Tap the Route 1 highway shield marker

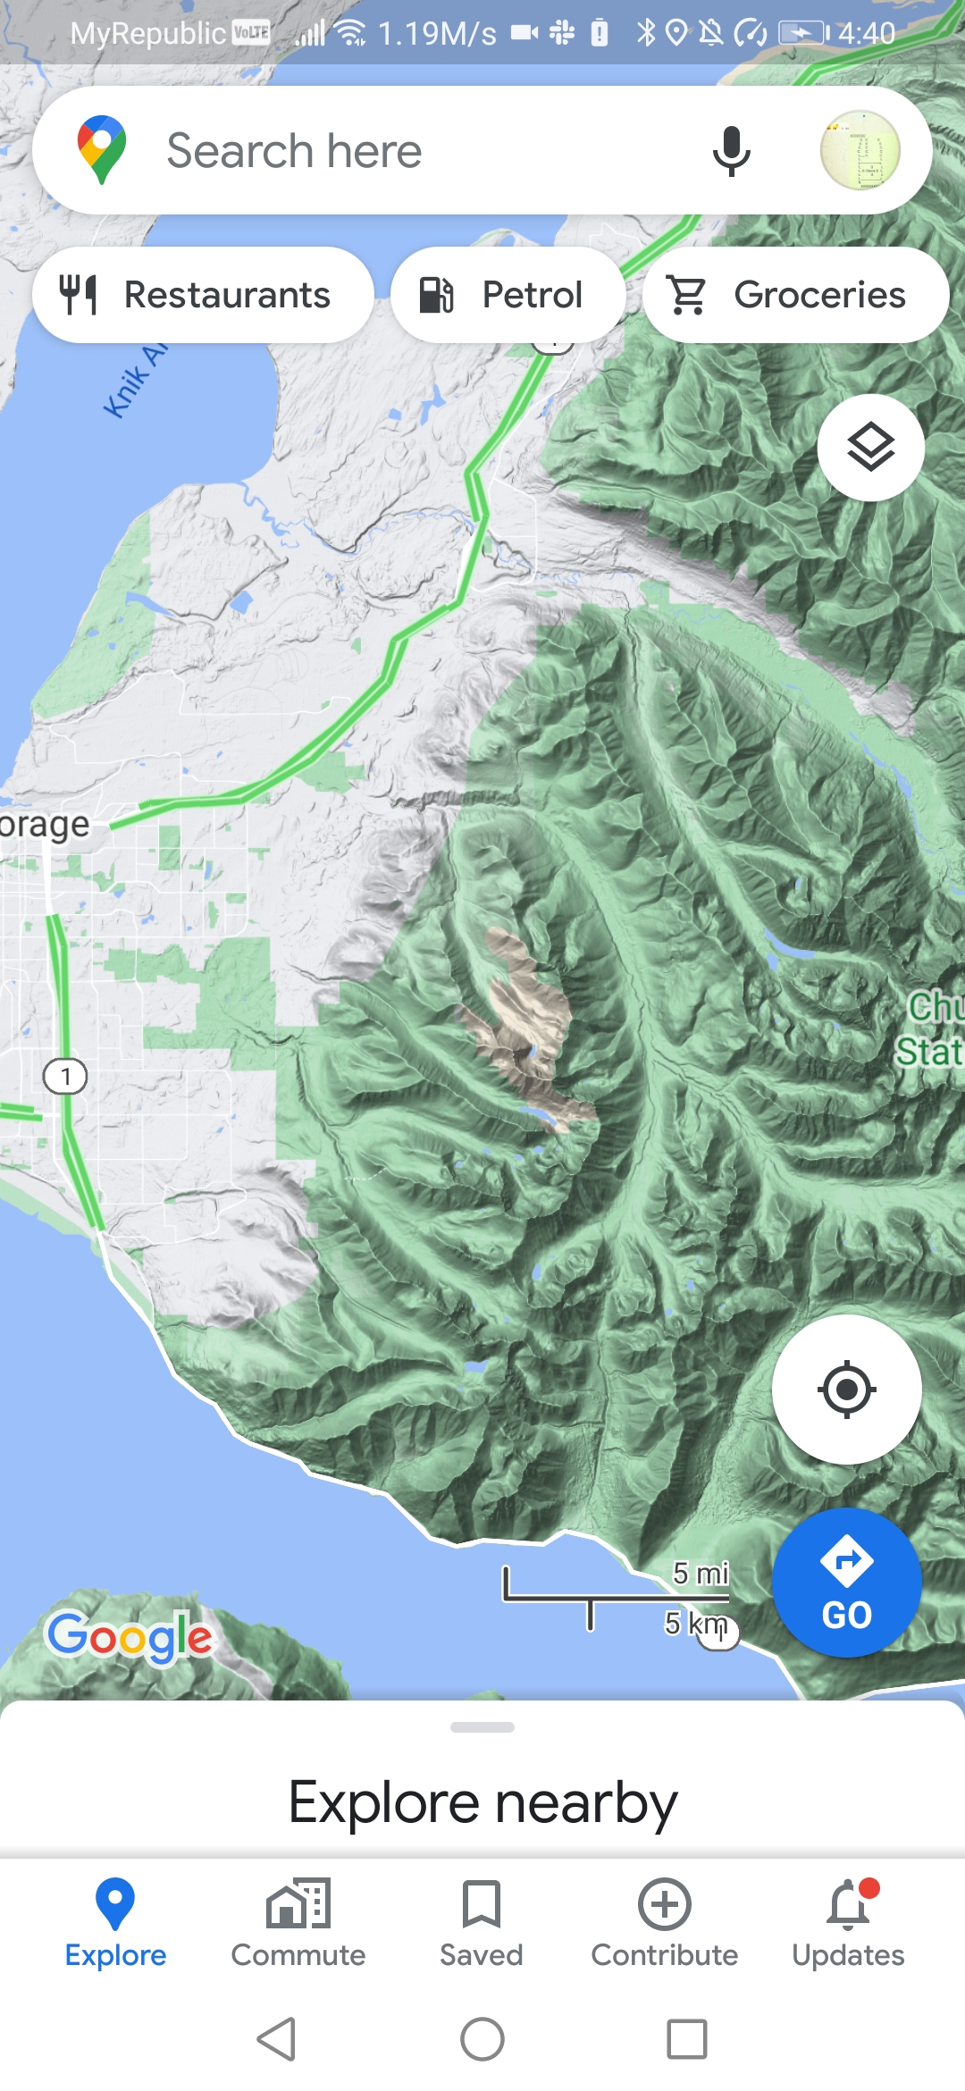pyautogui.click(x=65, y=1076)
